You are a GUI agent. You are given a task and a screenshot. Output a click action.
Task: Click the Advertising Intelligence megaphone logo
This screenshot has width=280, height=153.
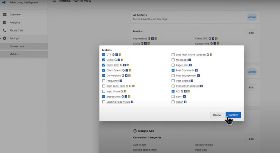pyautogui.click(x=4, y=3)
